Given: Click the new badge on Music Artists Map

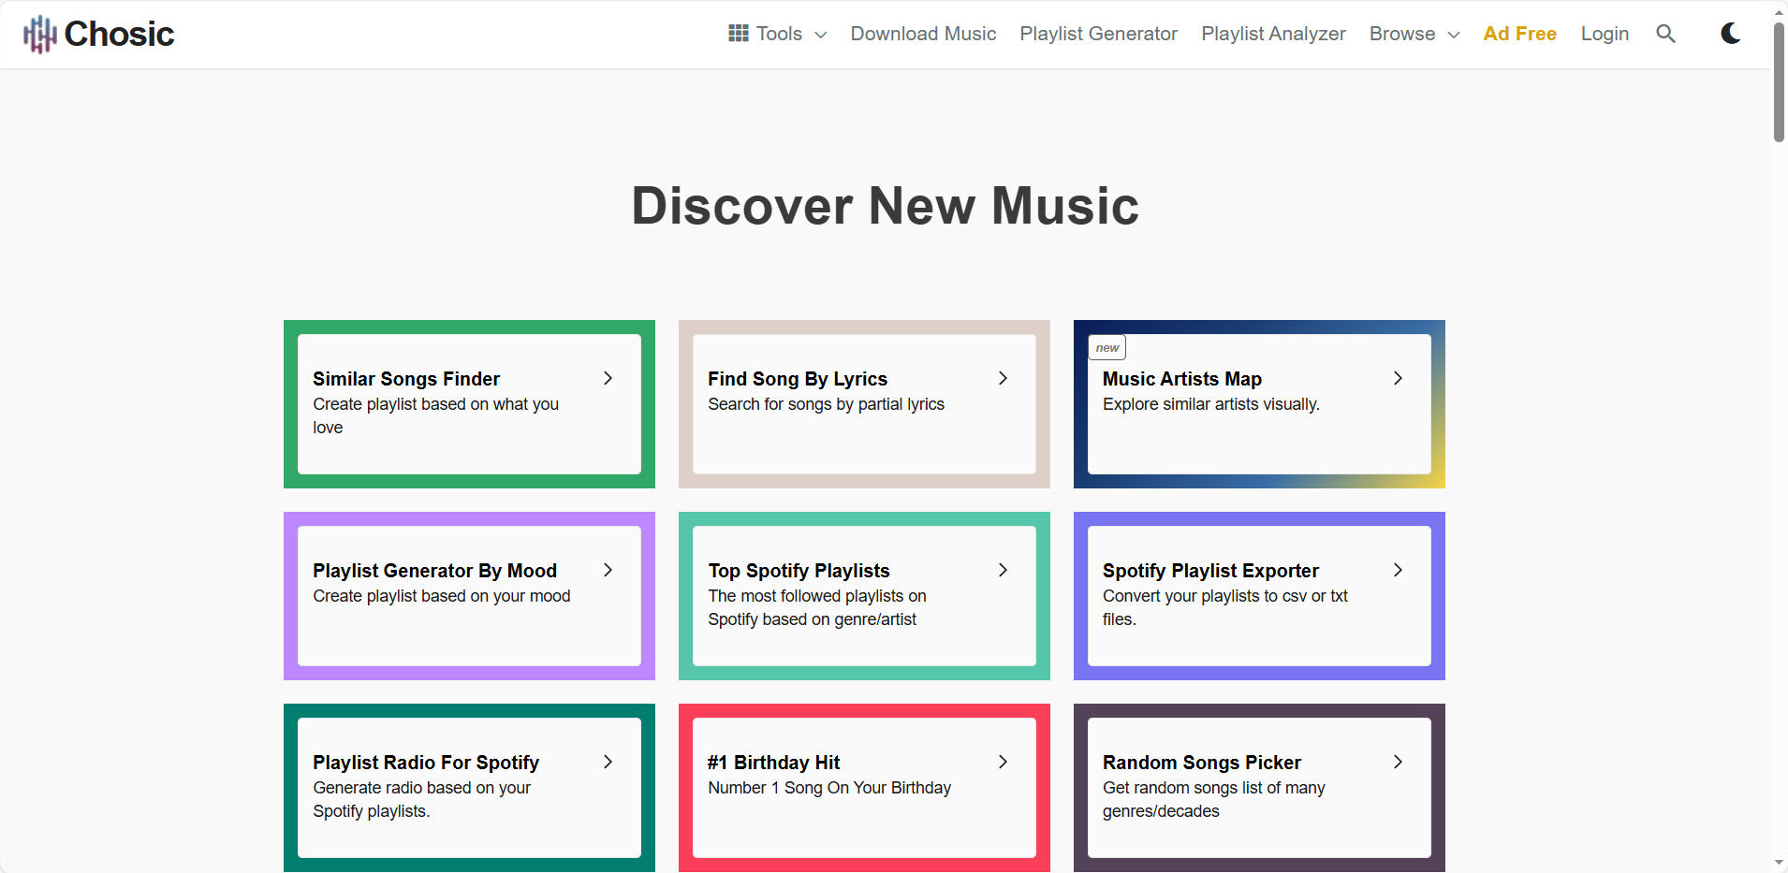Looking at the screenshot, I should (1107, 347).
